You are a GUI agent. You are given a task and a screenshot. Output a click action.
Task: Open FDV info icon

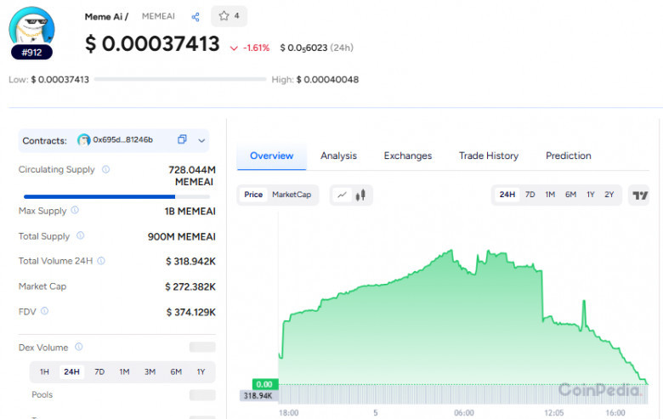tap(44, 311)
